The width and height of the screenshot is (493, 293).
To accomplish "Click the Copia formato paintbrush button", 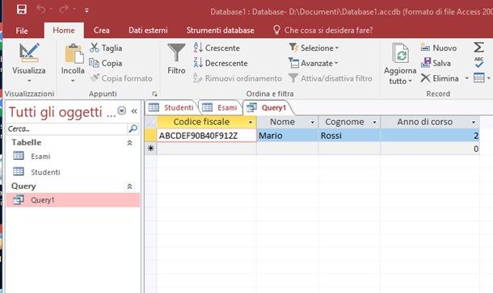I will point(121,78).
